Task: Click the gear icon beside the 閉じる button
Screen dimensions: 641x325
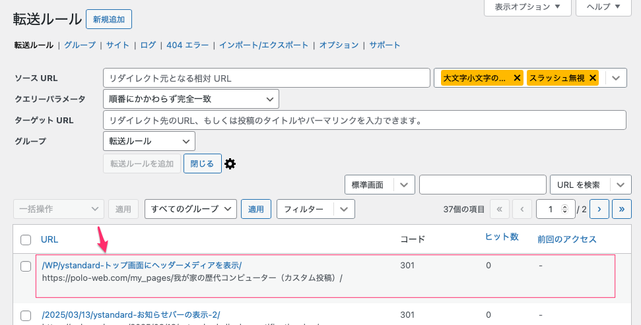Action: (230, 163)
